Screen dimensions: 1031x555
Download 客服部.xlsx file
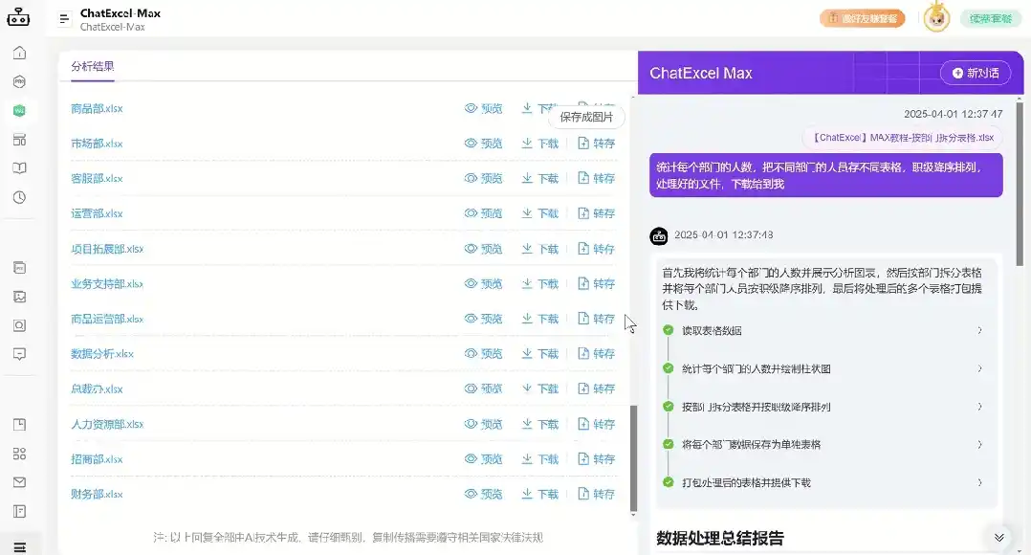pyautogui.click(x=539, y=178)
